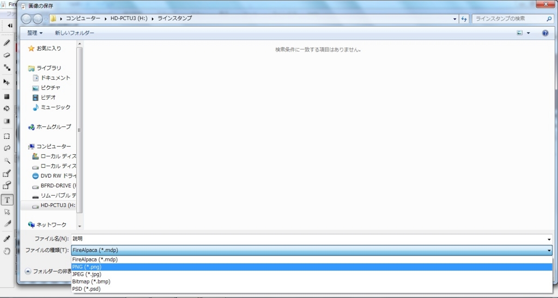The image size is (558, 298).
Task: Select the Gradient tool in FireAlpaca toolbar
Action: (x=7, y=121)
